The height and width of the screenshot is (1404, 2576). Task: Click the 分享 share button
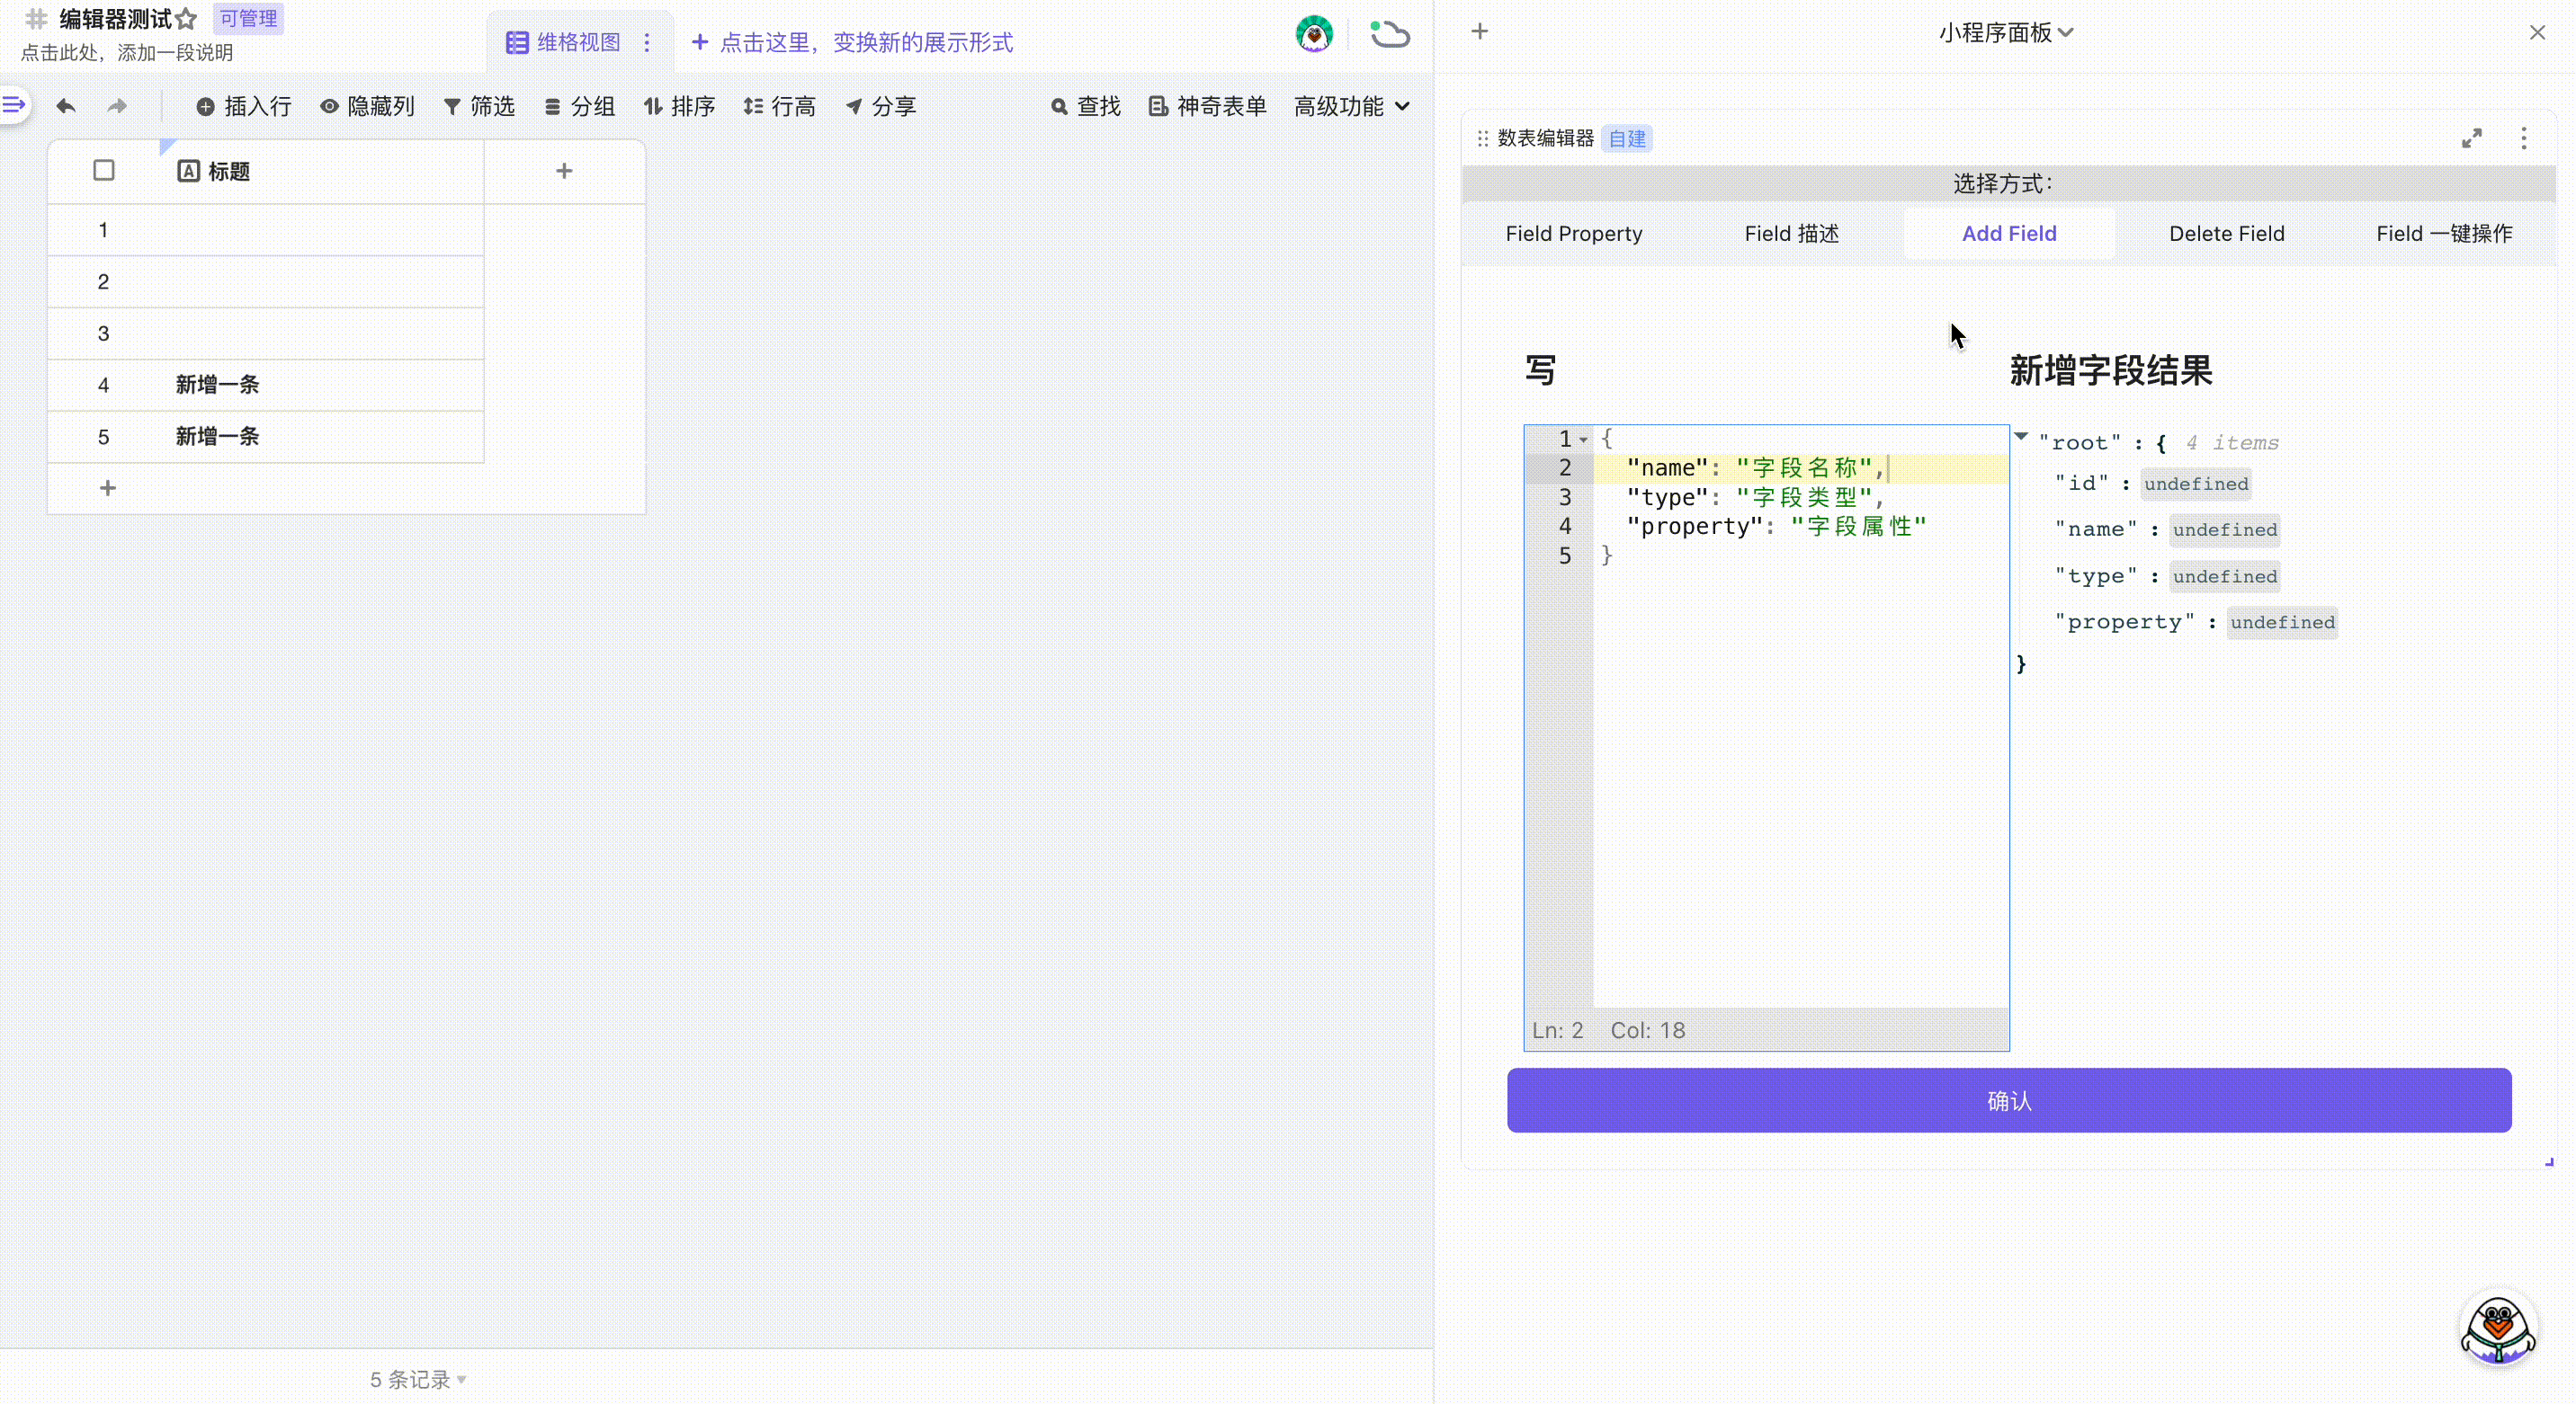[881, 106]
